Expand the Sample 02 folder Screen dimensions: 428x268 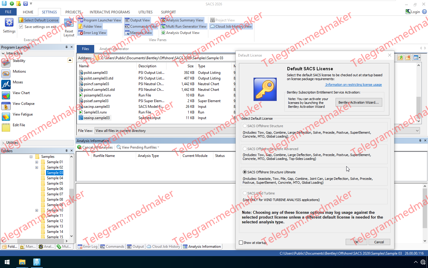point(37,167)
